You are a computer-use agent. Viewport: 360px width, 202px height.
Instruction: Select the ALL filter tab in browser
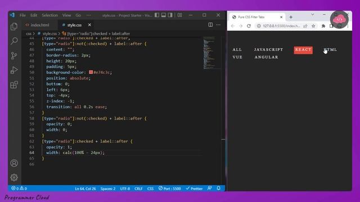(237, 50)
